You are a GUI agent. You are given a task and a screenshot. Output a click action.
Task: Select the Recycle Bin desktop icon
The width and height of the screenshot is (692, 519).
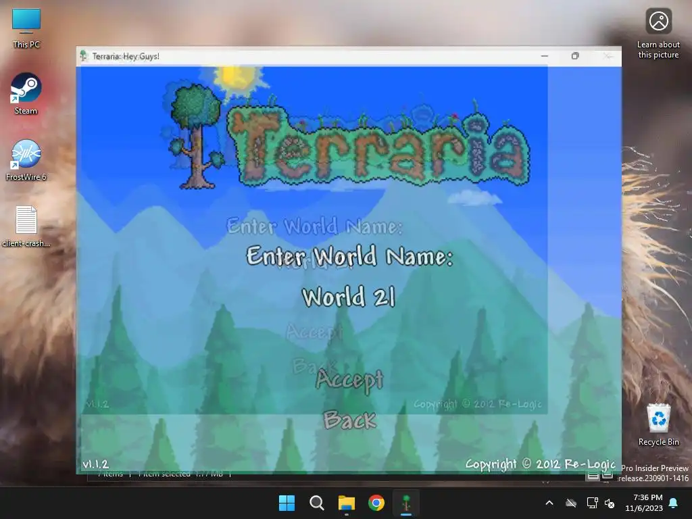pos(658,424)
